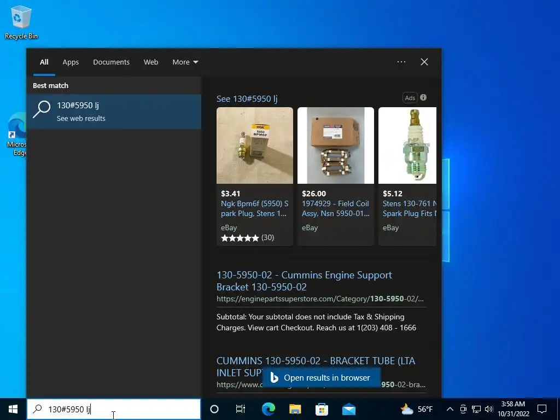Open the Field Coil Assy product image

tap(336, 145)
